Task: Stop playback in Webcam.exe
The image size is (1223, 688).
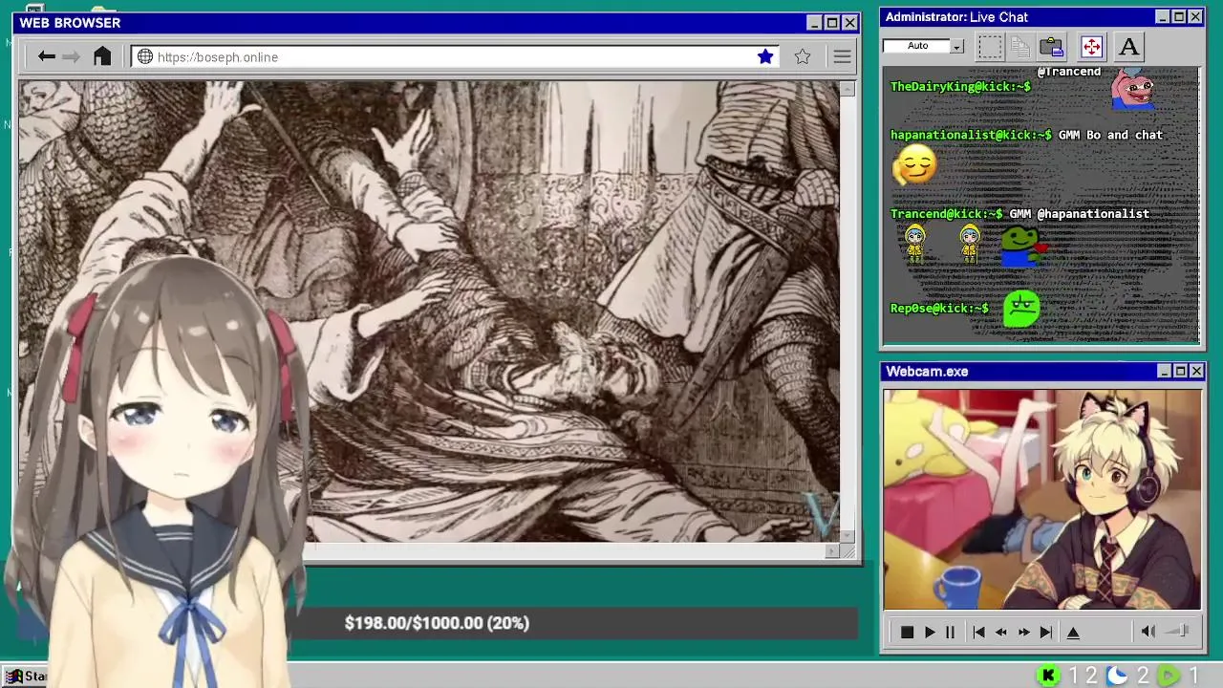Action: 907,632
